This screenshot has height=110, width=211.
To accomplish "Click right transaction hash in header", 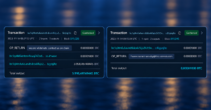I will [x=153, y=33].
